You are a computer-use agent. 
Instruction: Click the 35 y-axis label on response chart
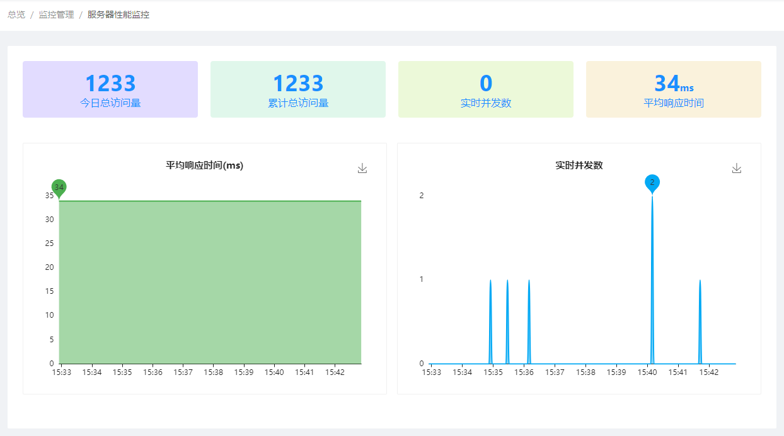click(49, 196)
